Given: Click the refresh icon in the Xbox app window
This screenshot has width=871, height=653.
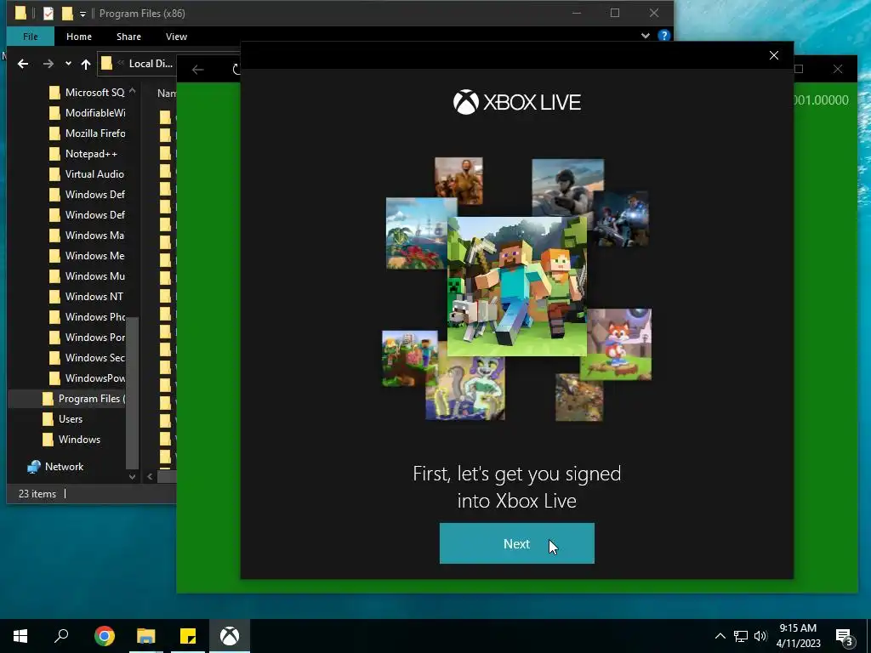Looking at the screenshot, I should click(x=236, y=70).
